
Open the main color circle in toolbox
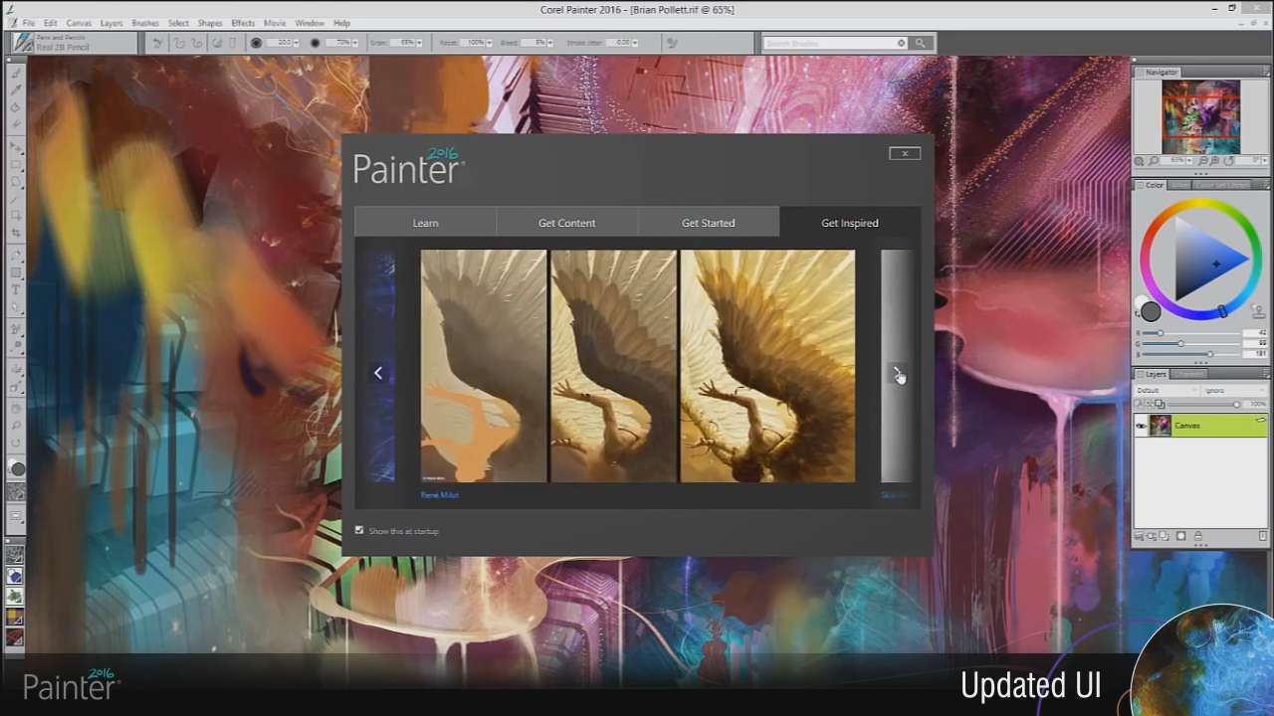(18, 468)
